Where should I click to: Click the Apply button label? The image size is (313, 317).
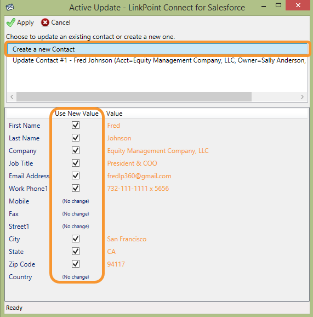(x=25, y=22)
